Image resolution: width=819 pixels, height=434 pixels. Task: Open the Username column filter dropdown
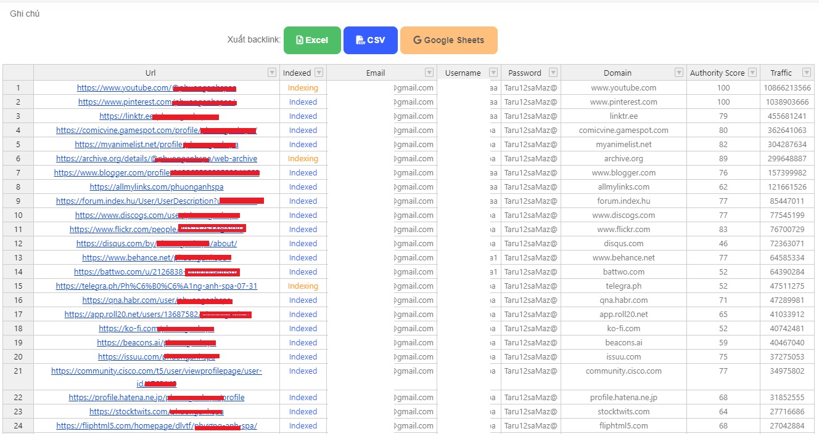(x=493, y=73)
